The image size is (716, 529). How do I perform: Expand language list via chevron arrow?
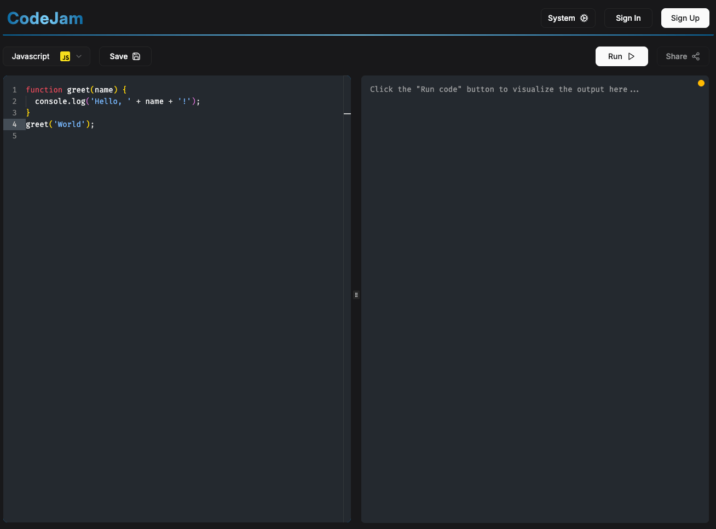[x=78, y=56]
